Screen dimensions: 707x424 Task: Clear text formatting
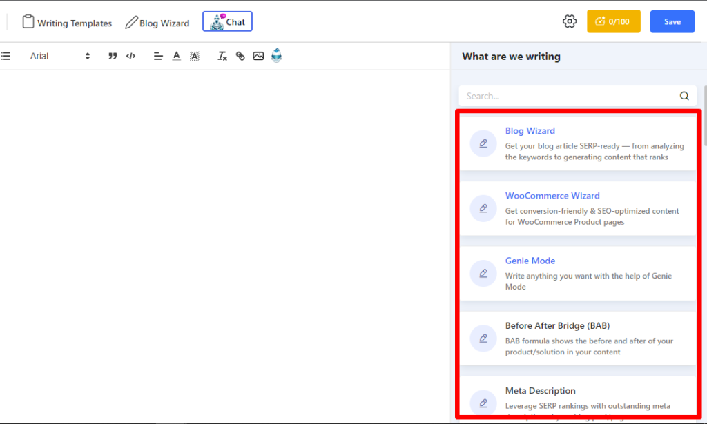coord(222,56)
